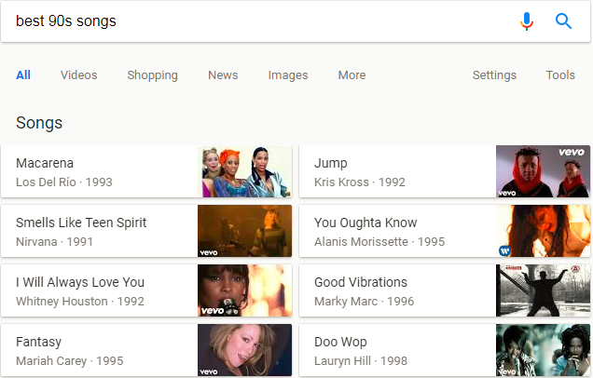The height and width of the screenshot is (378, 593).
Task: Open the Shopping tab
Action: (x=152, y=75)
